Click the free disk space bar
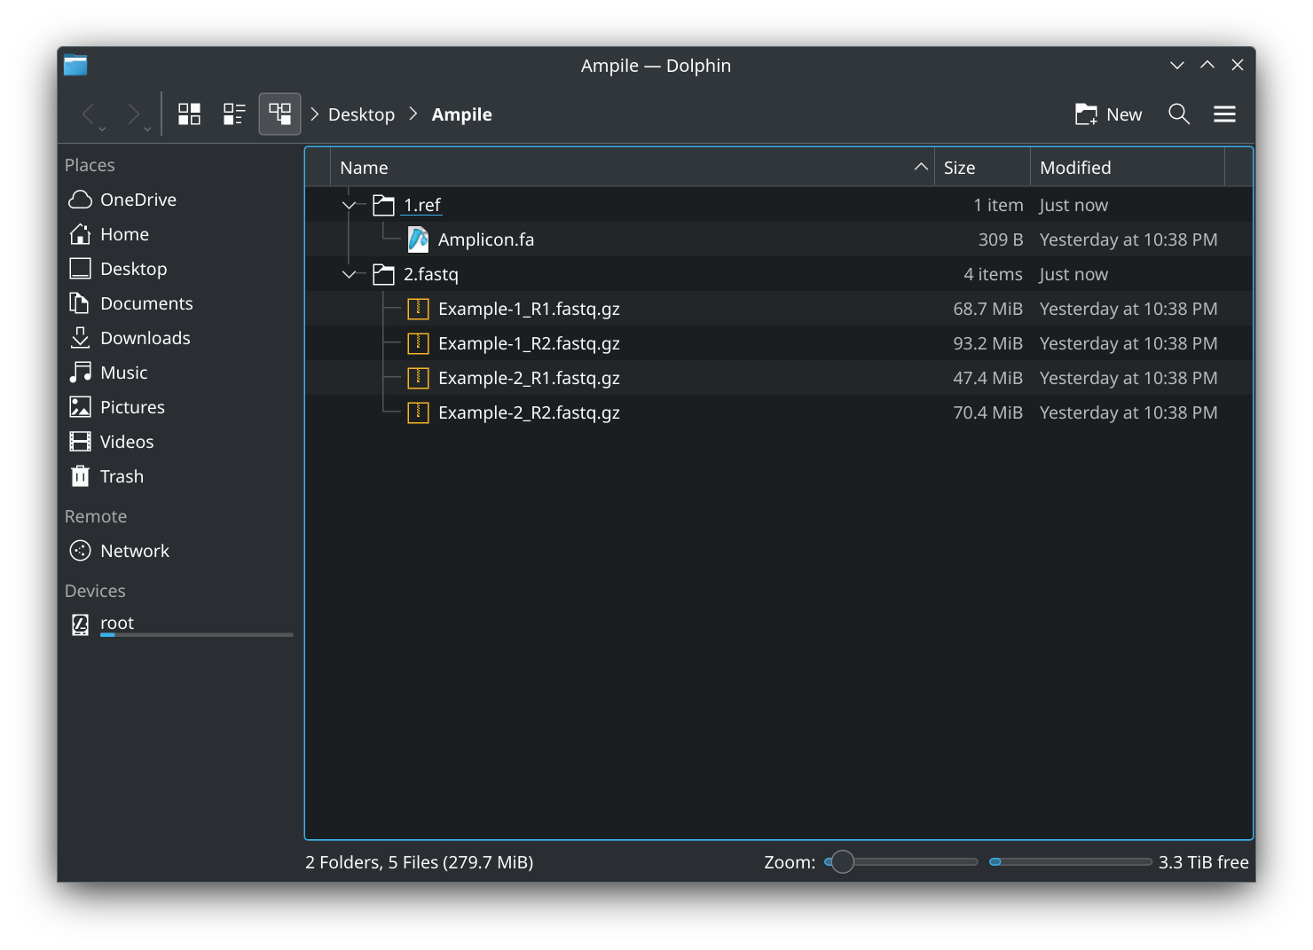Image resolution: width=1313 pixels, height=950 pixels. click(x=1071, y=861)
